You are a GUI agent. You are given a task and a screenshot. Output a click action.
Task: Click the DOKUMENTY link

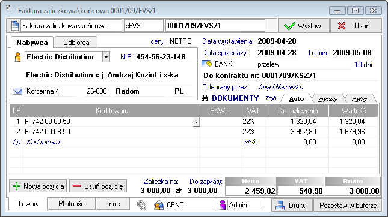pos(235,98)
